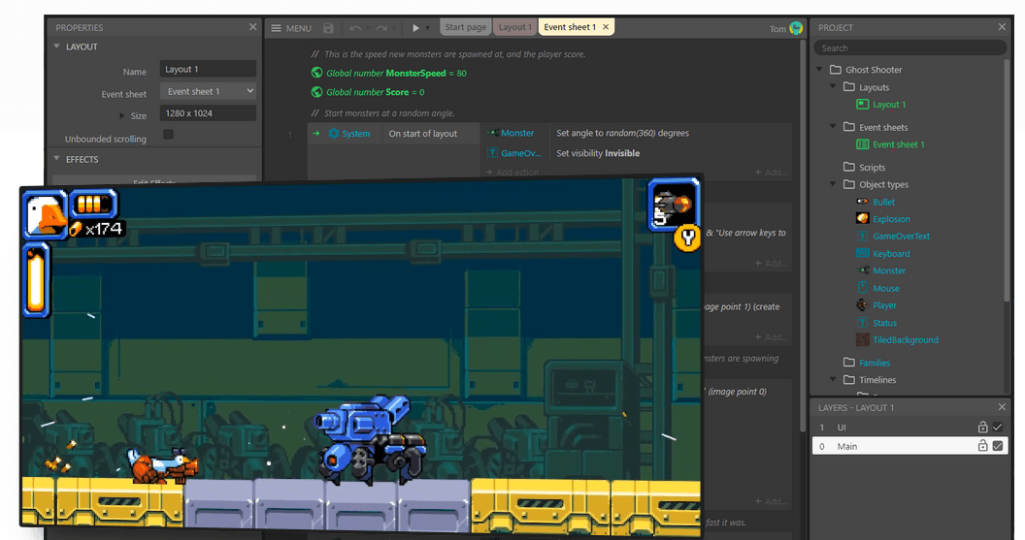
Task: Click the System gear icon in event 1
Action: 334,133
